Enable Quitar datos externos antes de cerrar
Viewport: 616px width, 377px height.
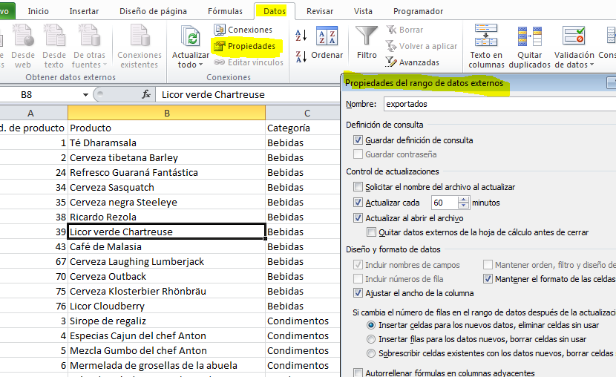[x=371, y=232]
